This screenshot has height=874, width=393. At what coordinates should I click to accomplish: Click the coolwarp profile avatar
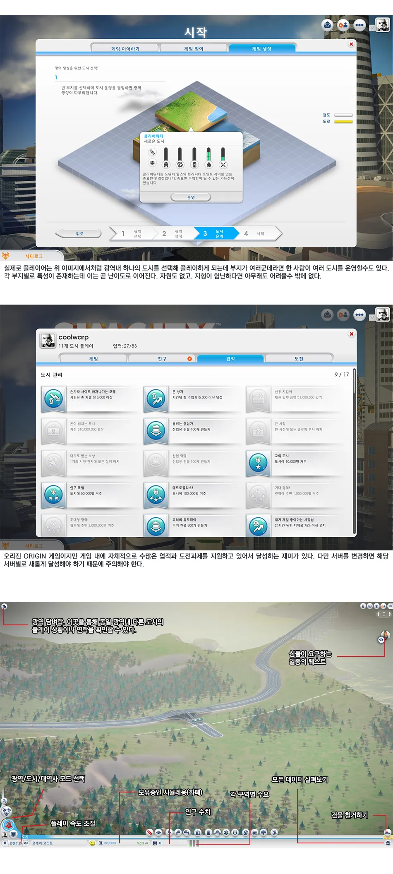[48, 341]
